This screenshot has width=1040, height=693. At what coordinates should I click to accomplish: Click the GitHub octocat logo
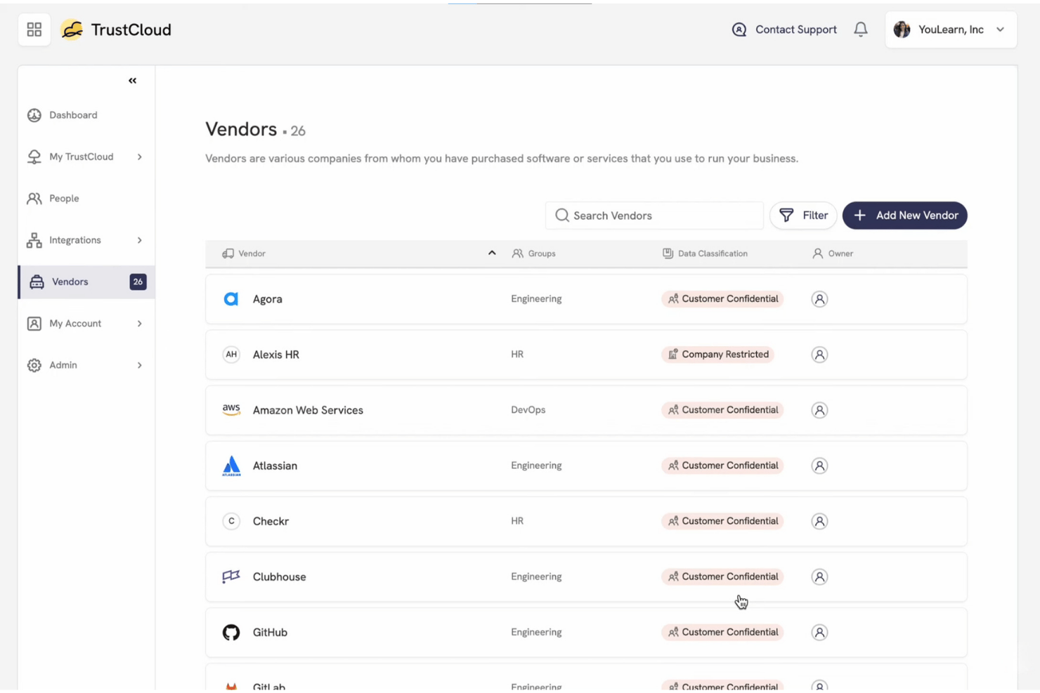click(231, 632)
